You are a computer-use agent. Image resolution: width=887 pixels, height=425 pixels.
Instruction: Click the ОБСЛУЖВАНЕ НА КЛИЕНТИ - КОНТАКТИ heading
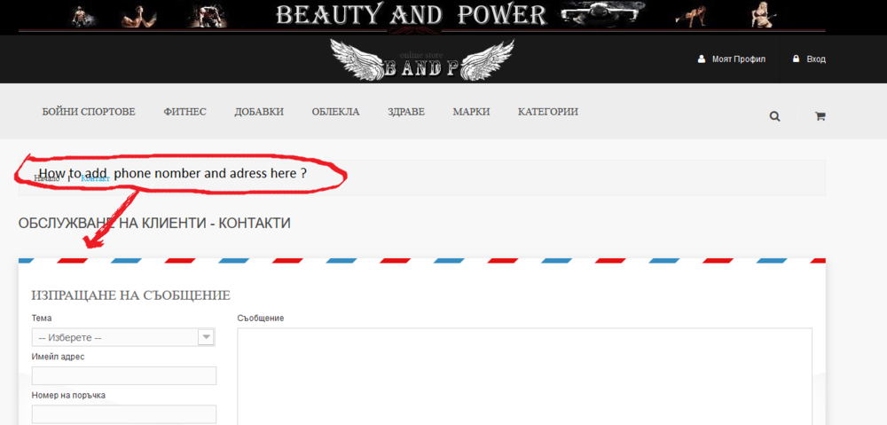pyautogui.click(x=154, y=224)
